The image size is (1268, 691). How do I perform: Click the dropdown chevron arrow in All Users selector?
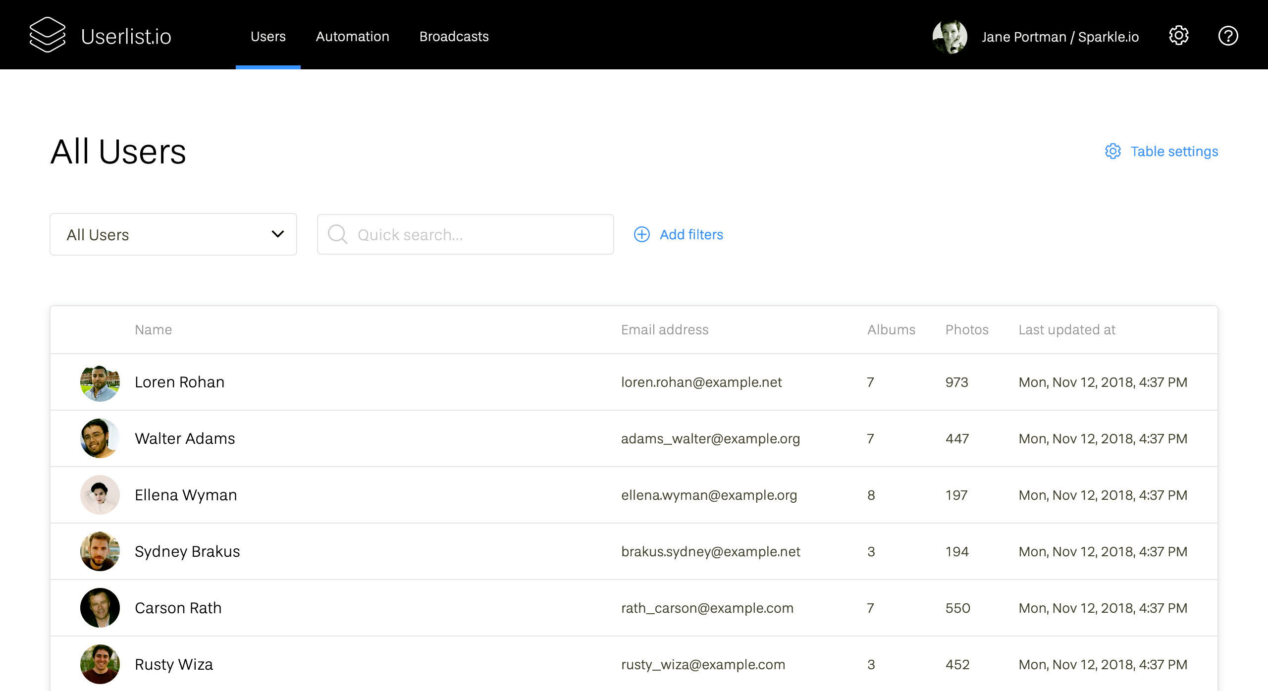click(278, 234)
